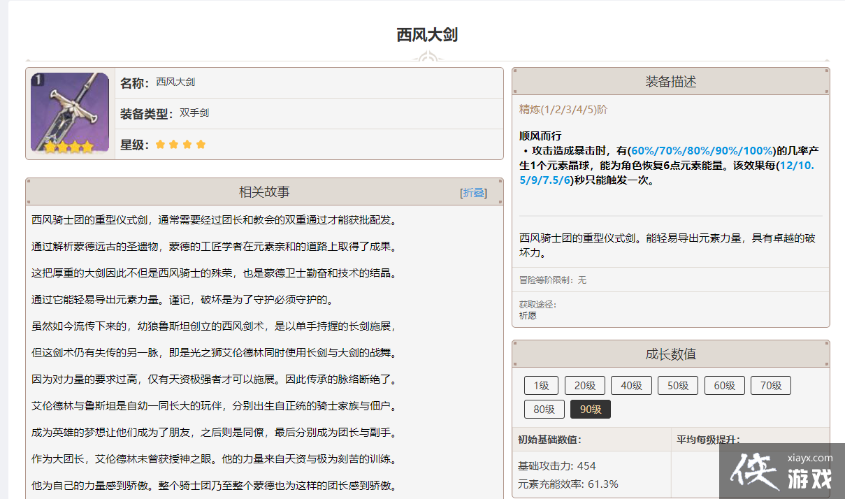Viewport: 845px width, 499px height.
Task: Click the first gold star beside 星级 label
Action: click(x=161, y=145)
